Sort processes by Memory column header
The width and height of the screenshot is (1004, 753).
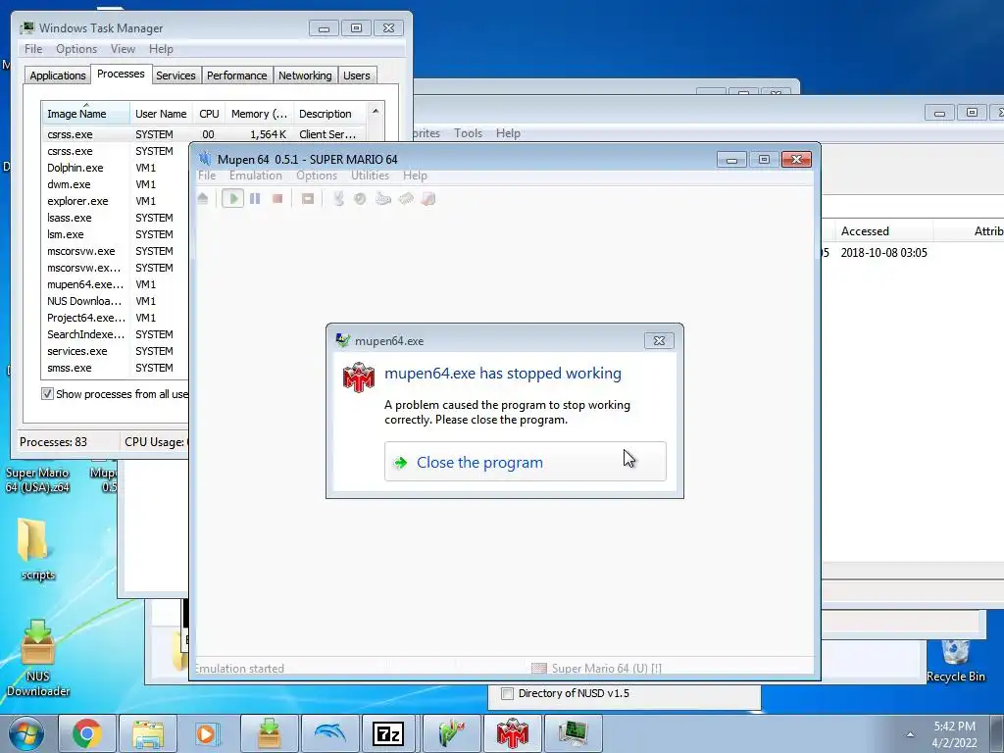coord(259,114)
